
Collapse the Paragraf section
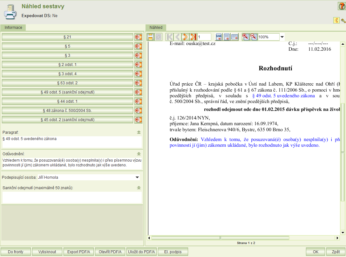[139, 132]
